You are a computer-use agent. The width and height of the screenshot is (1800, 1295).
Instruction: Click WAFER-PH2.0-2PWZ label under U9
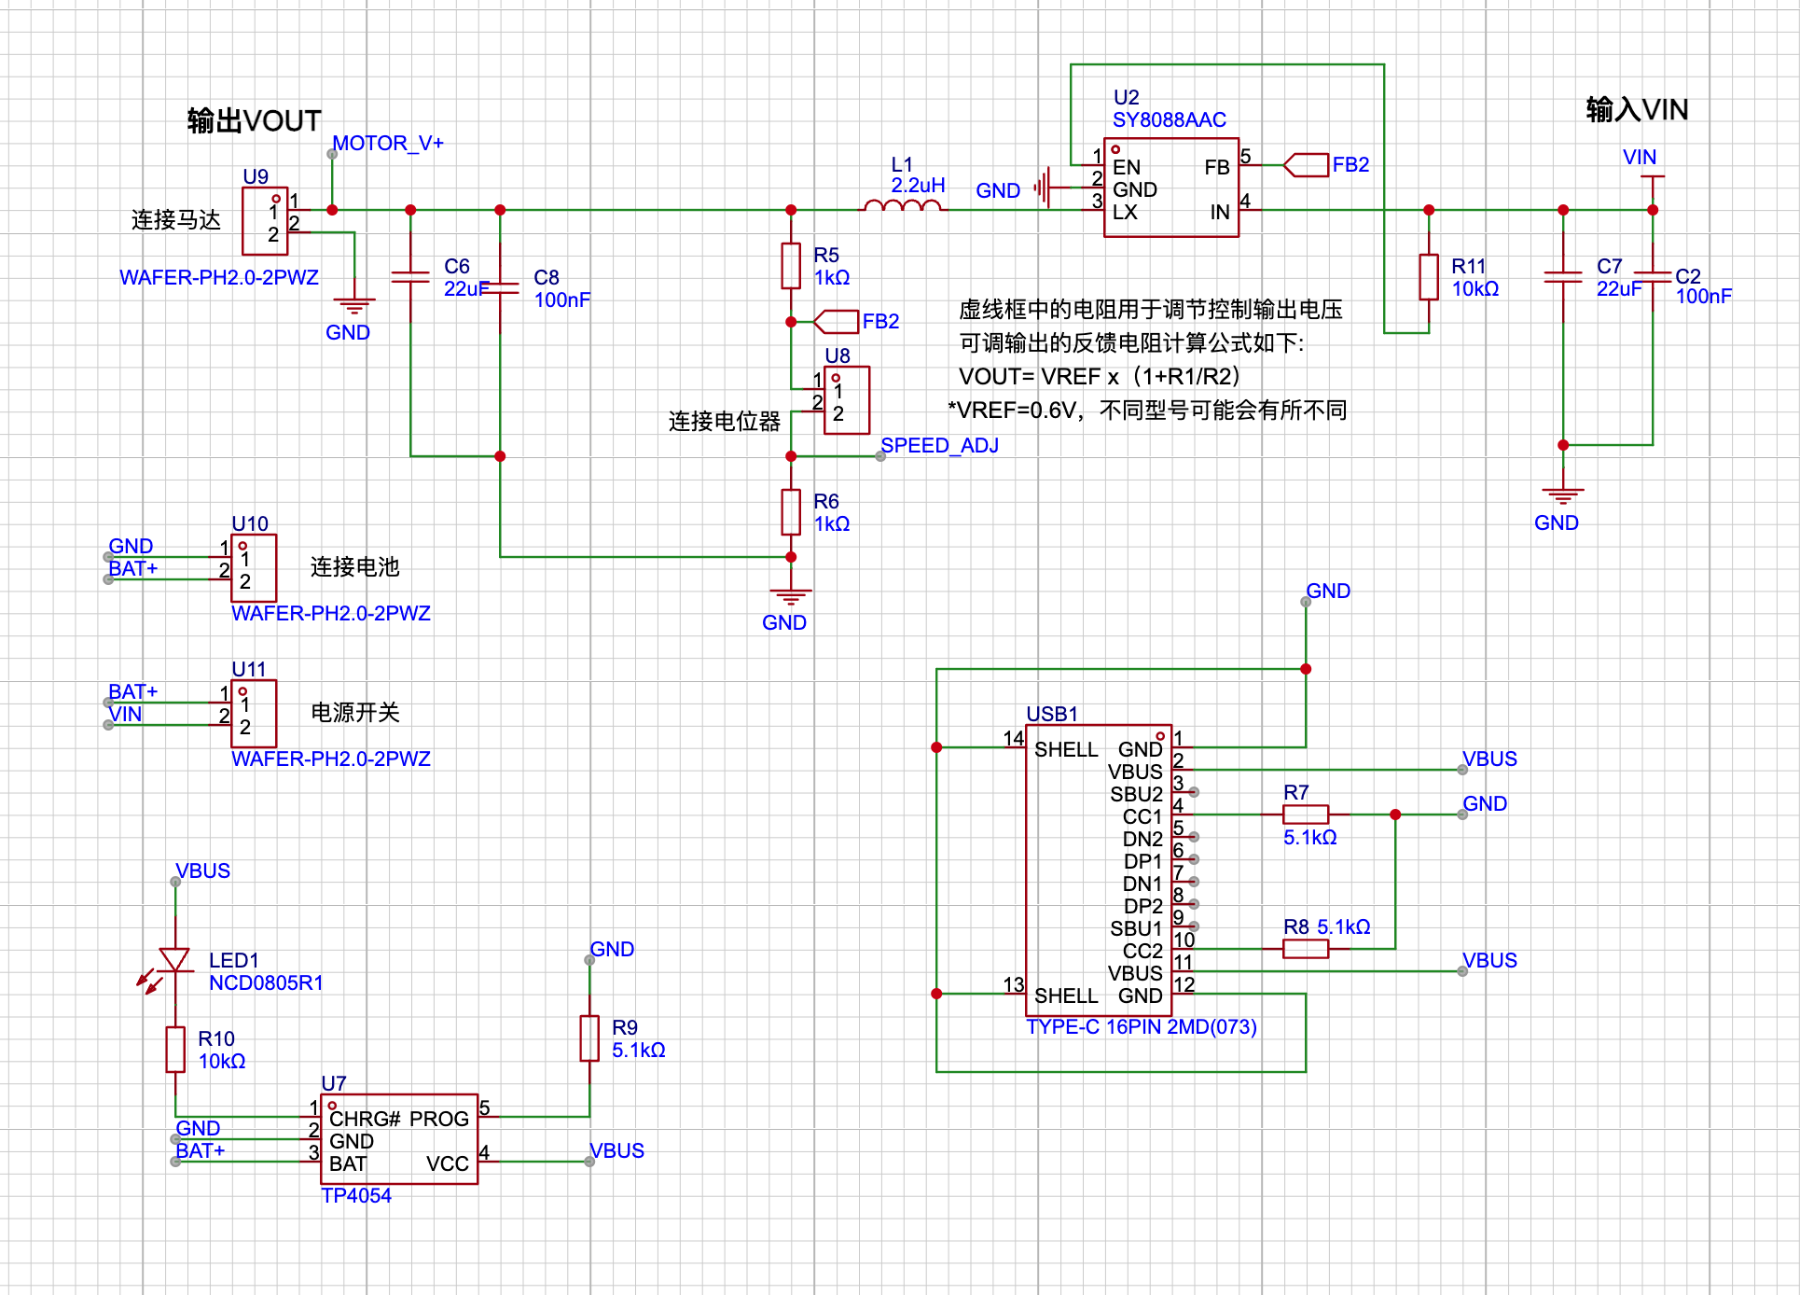pos(219,277)
